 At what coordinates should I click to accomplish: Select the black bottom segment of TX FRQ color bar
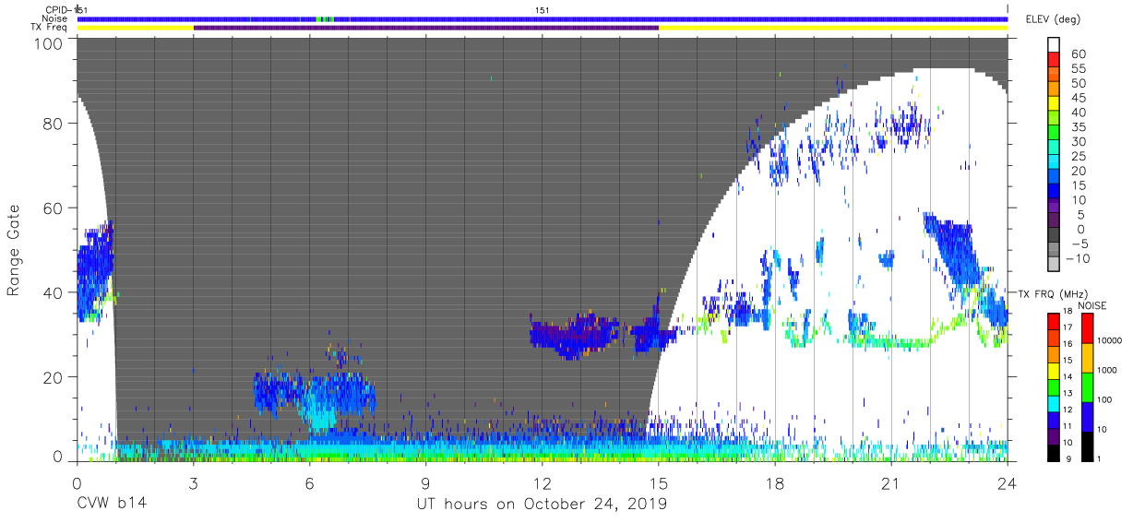click(1054, 453)
